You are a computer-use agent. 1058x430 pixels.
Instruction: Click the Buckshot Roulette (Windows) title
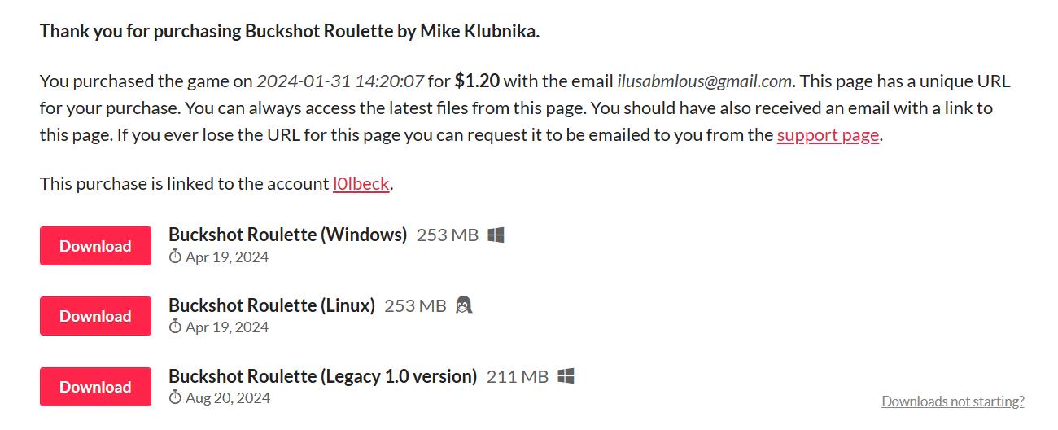click(287, 235)
